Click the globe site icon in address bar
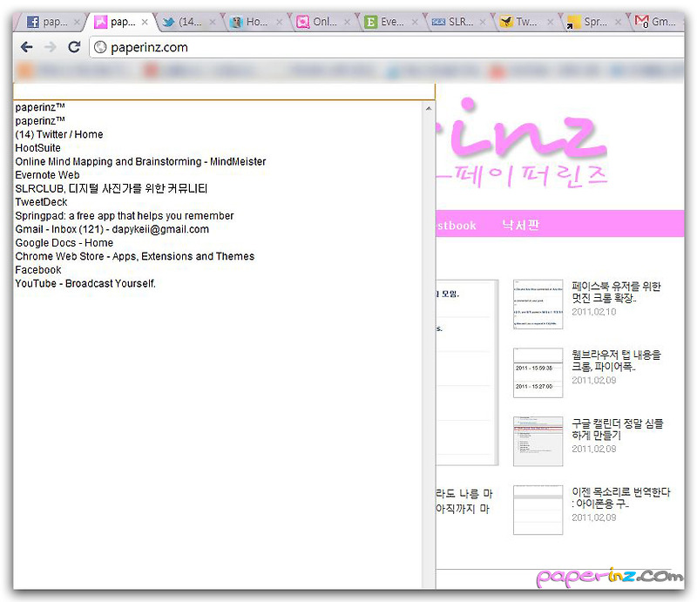The width and height of the screenshot is (697, 602). pos(100,47)
